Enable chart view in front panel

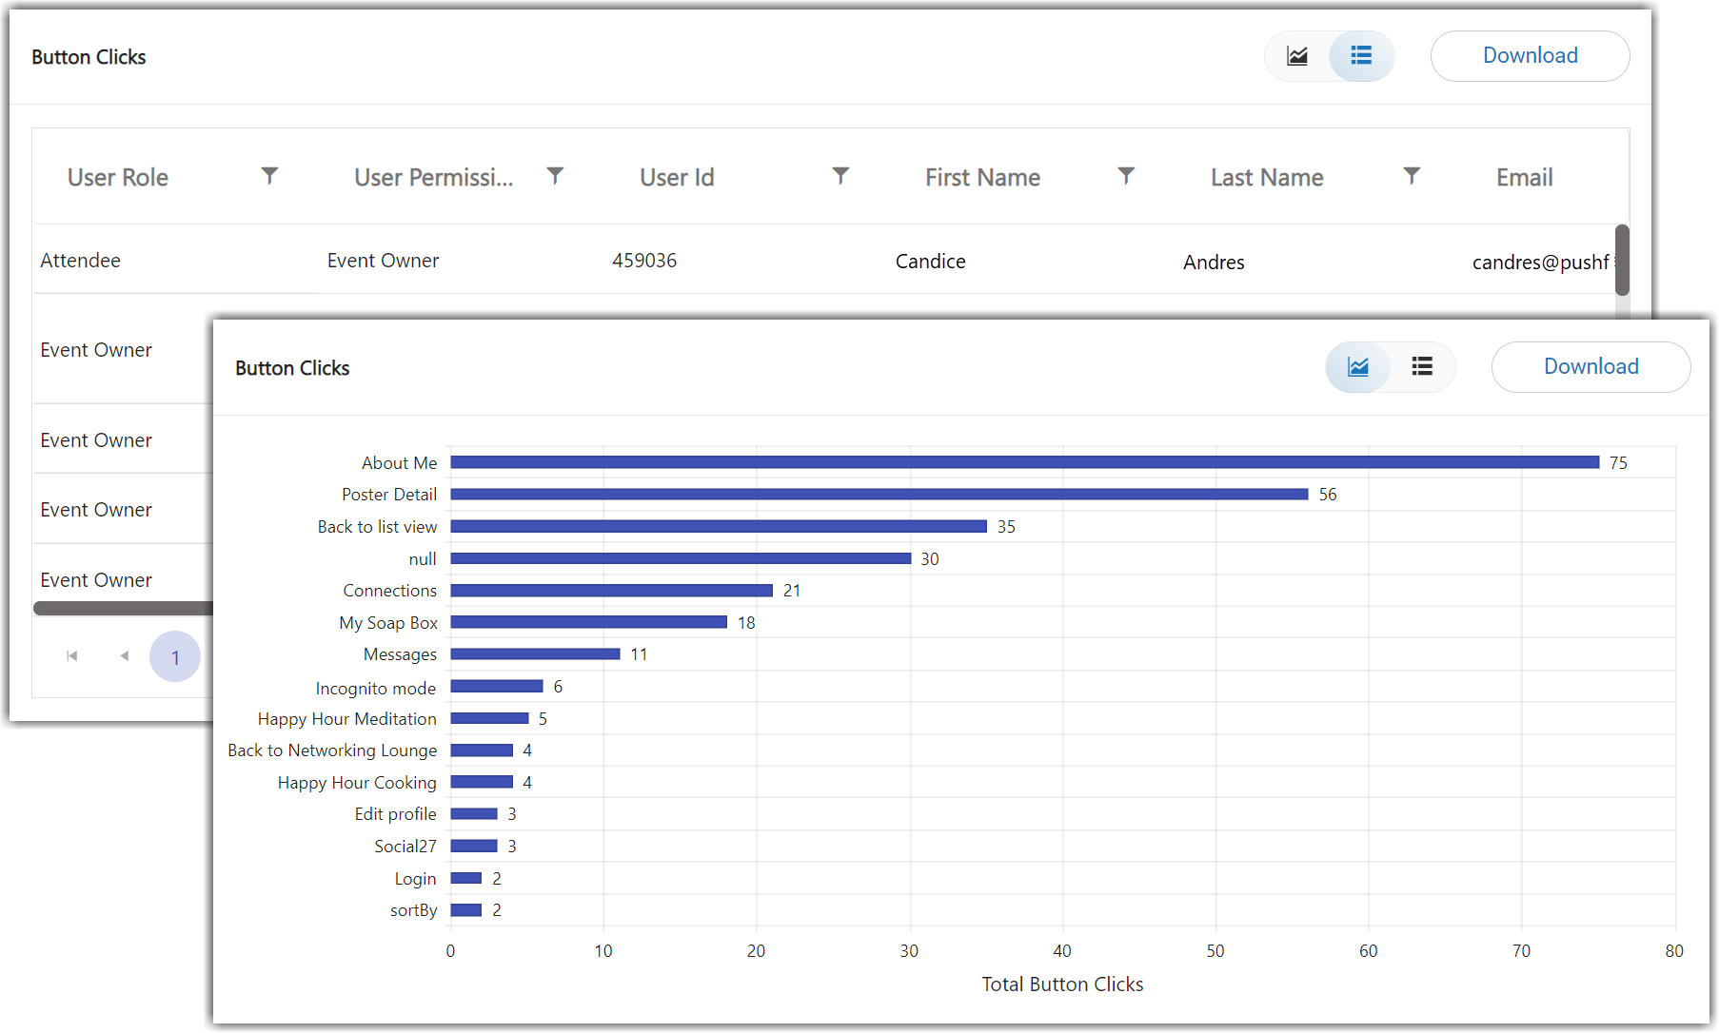tap(1358, 367)
